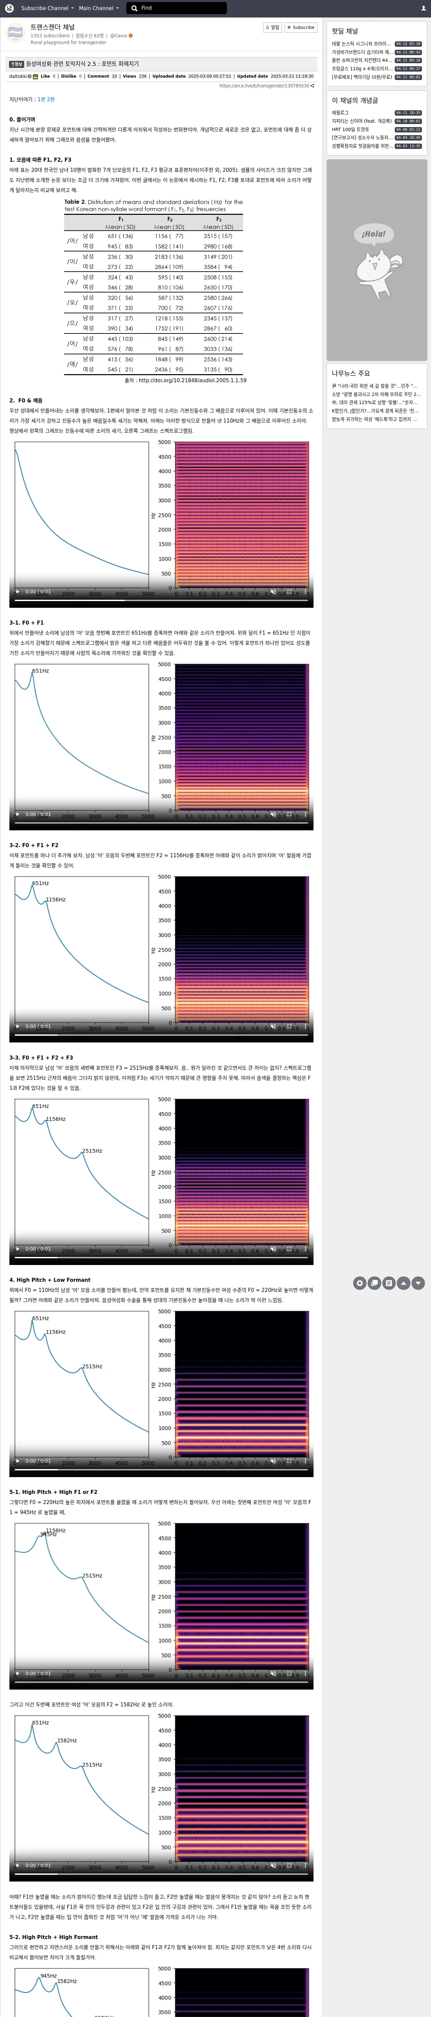
Task: Play the 1582Hz F2 video in section 5-1
Action: [x=17, y=1865]
